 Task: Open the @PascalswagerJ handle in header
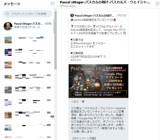tap(68, 6)
